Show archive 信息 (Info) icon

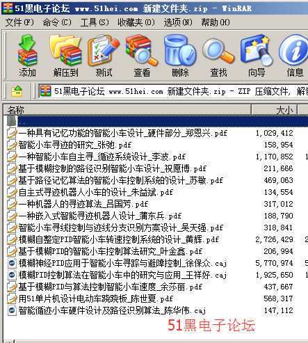pos(294,56)
